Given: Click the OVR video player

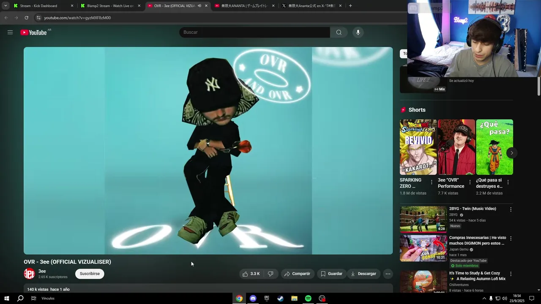Looking at the screenshot, I should coord(208,151).
